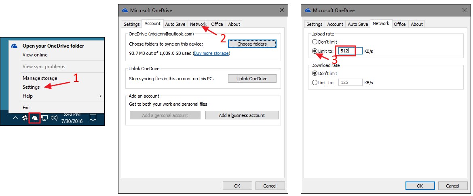
Task: Open About tab in Network window
Action: [x=417, y=24]
